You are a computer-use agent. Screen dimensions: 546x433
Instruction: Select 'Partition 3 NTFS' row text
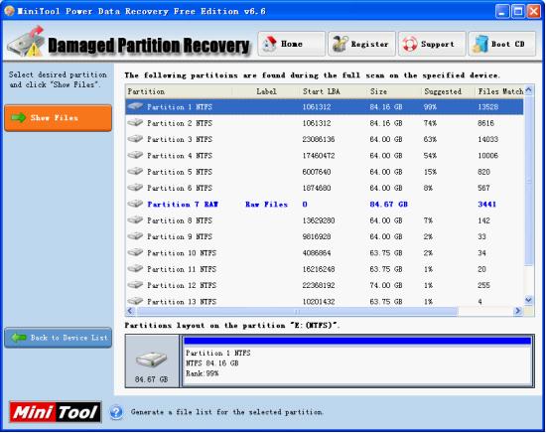point(180,139)
